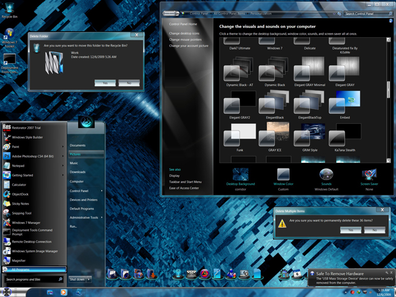The image size is (396, 297).
Task: Click Yes in Delete Multiple Items dialog
Action: pyautogui.click(x=351, y=230)
